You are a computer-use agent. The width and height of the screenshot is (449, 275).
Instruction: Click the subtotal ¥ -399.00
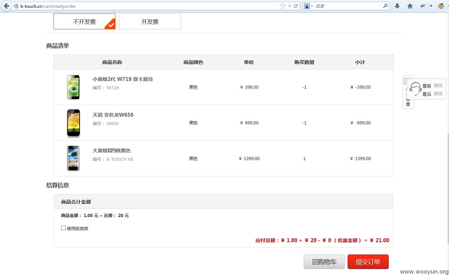click(x=360, y=87)
